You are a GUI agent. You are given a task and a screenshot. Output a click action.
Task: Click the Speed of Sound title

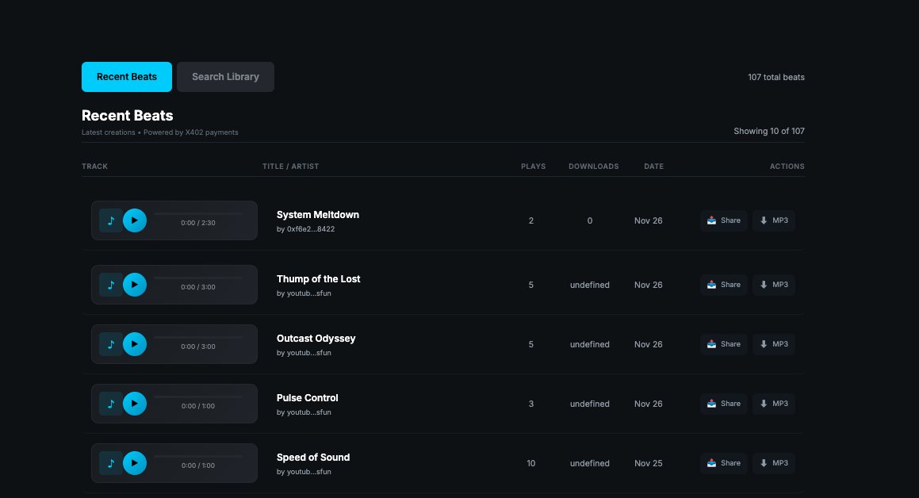click(x=313, y=458)
